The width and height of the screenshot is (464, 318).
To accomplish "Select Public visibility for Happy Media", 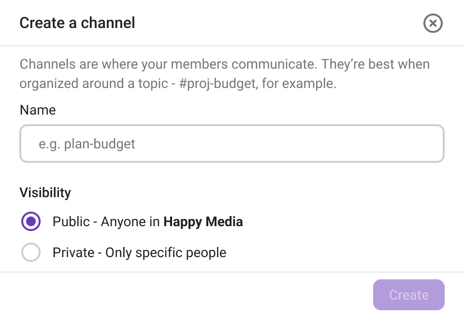I will pos(31,221).
